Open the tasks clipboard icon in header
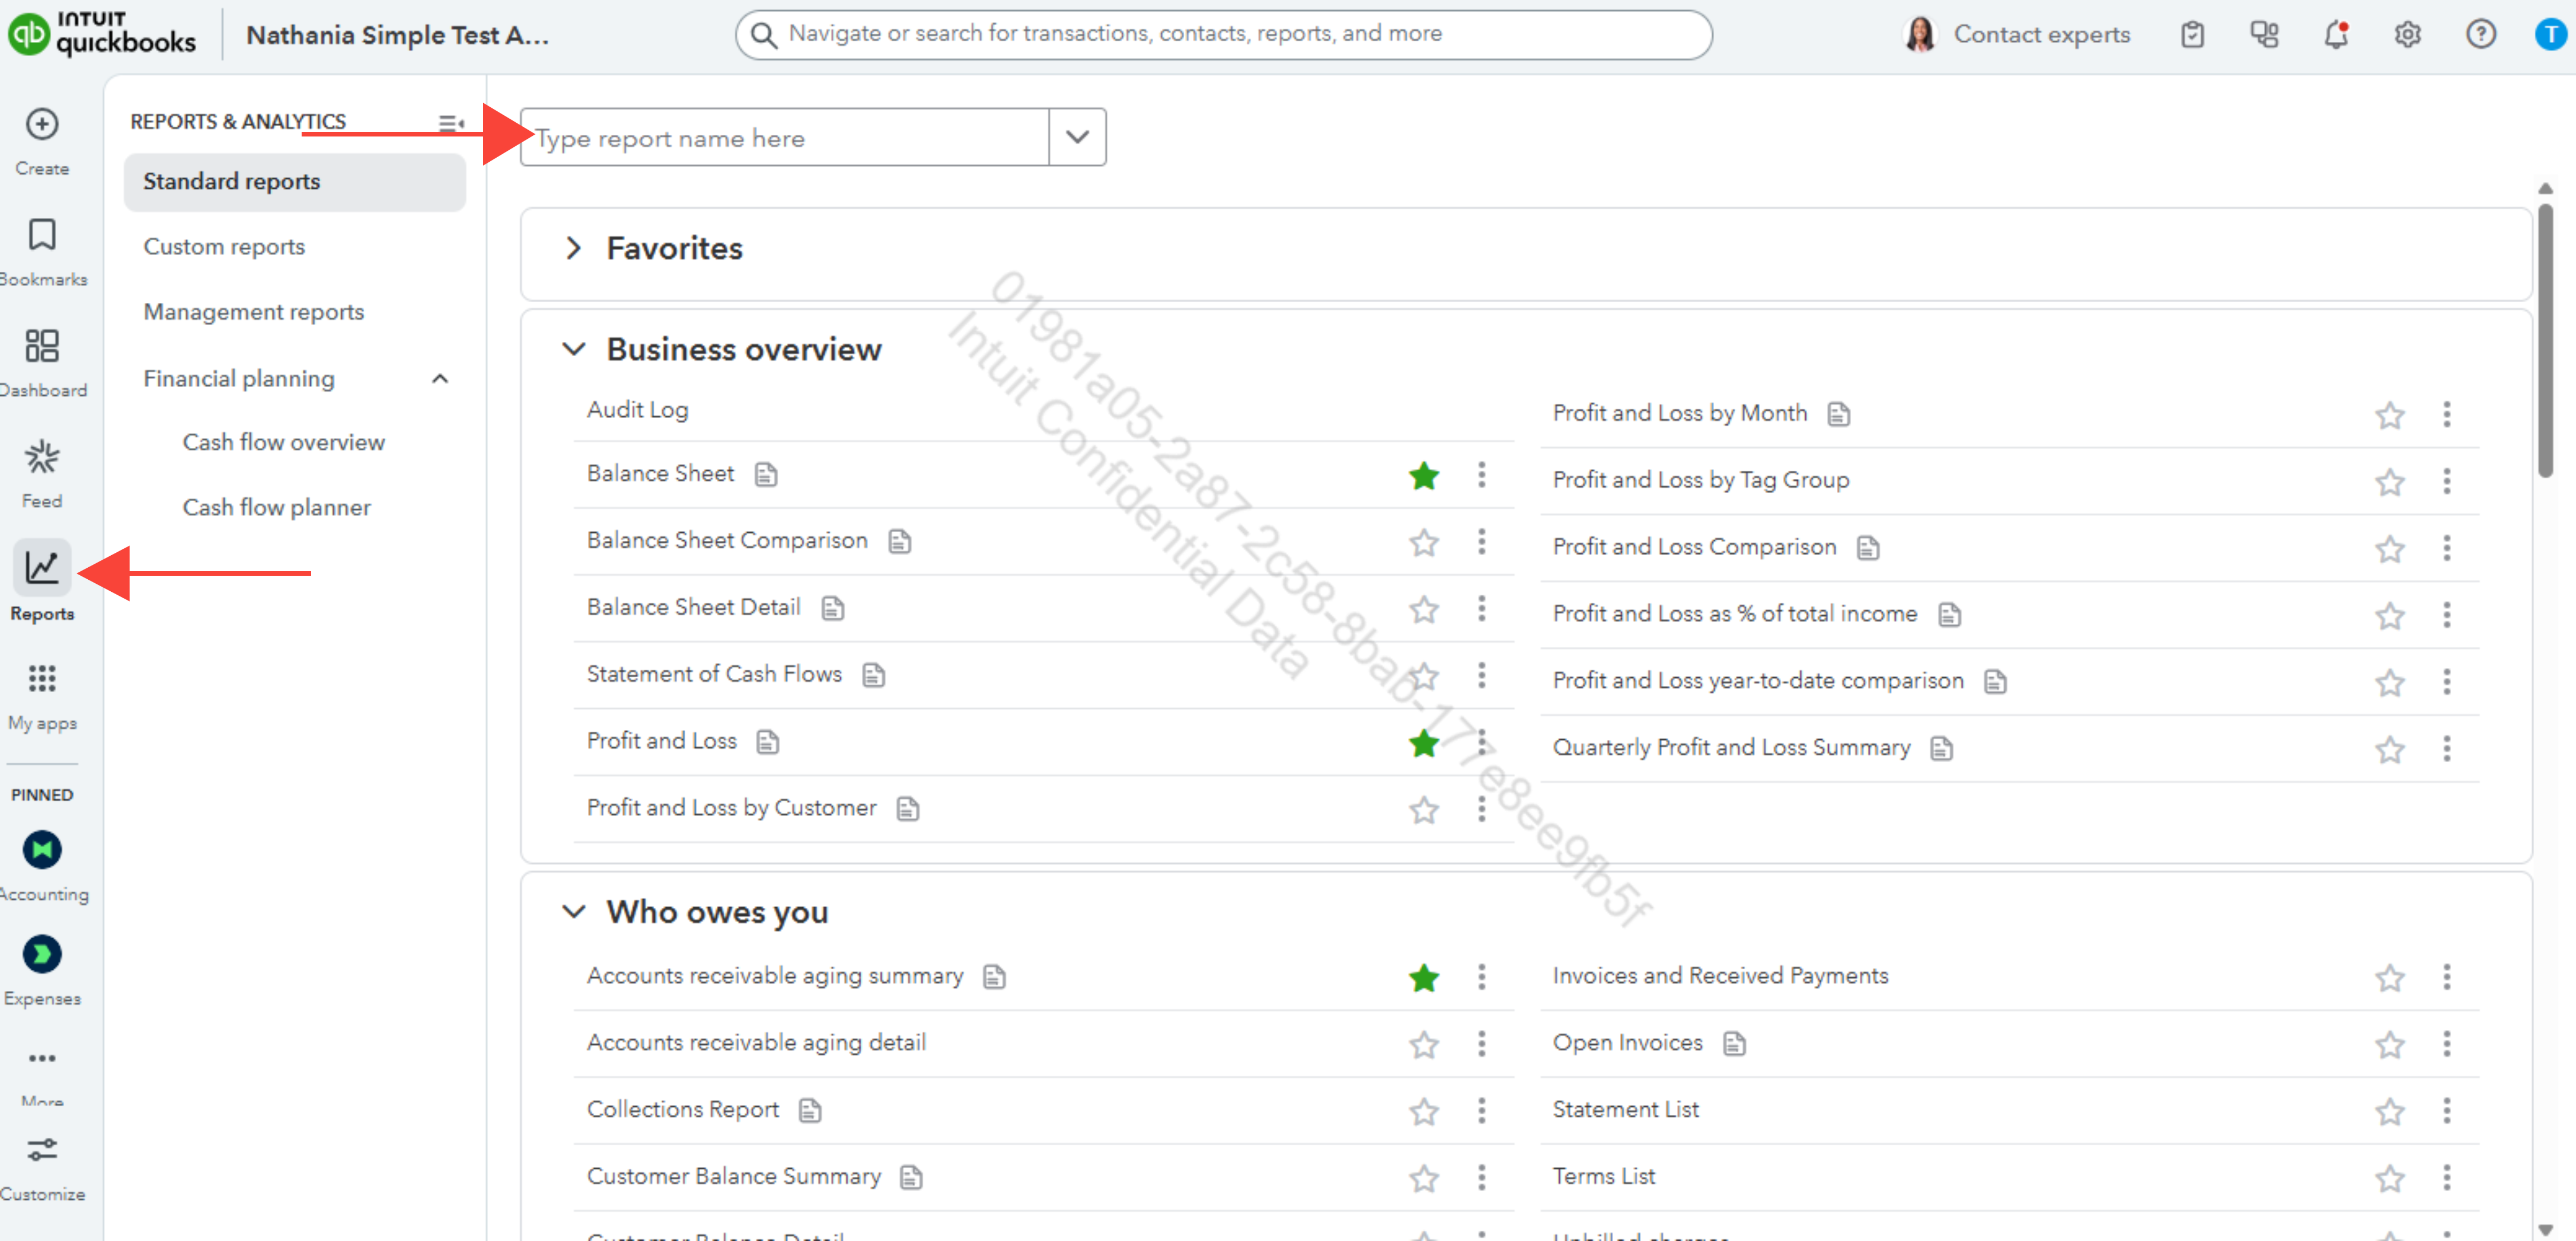This screenshot has width=2576, height=1241. [2192, 35]
